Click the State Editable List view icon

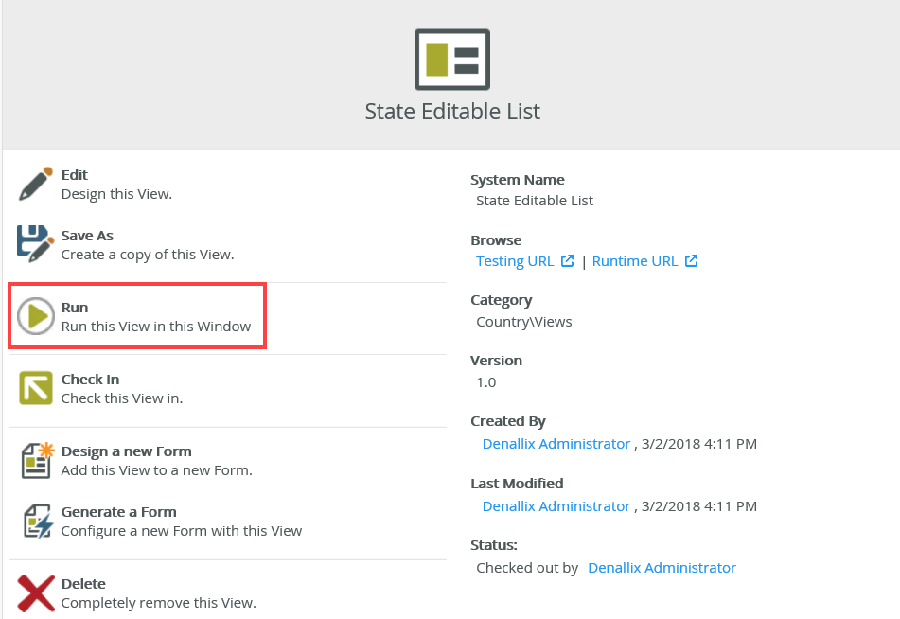(451, 59)
